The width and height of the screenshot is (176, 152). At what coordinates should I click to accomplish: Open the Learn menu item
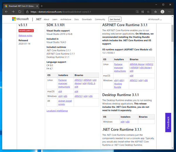click(55, 19)
